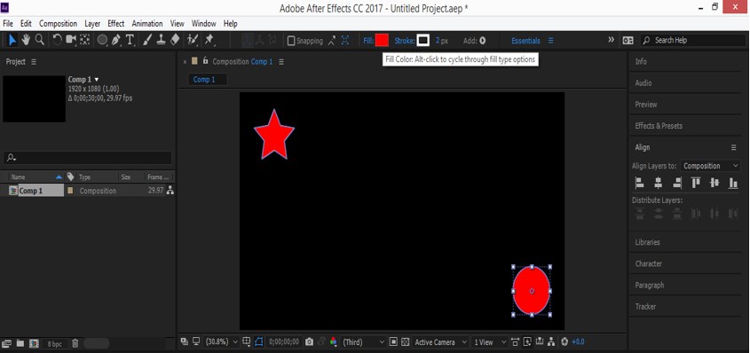The height and width of the screenshot is (353, 750).
Task: Select the Selection arrow tool
Action: 12,41
